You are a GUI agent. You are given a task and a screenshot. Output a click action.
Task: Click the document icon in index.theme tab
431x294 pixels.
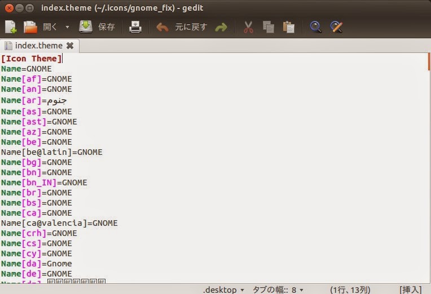pos(8,46)
